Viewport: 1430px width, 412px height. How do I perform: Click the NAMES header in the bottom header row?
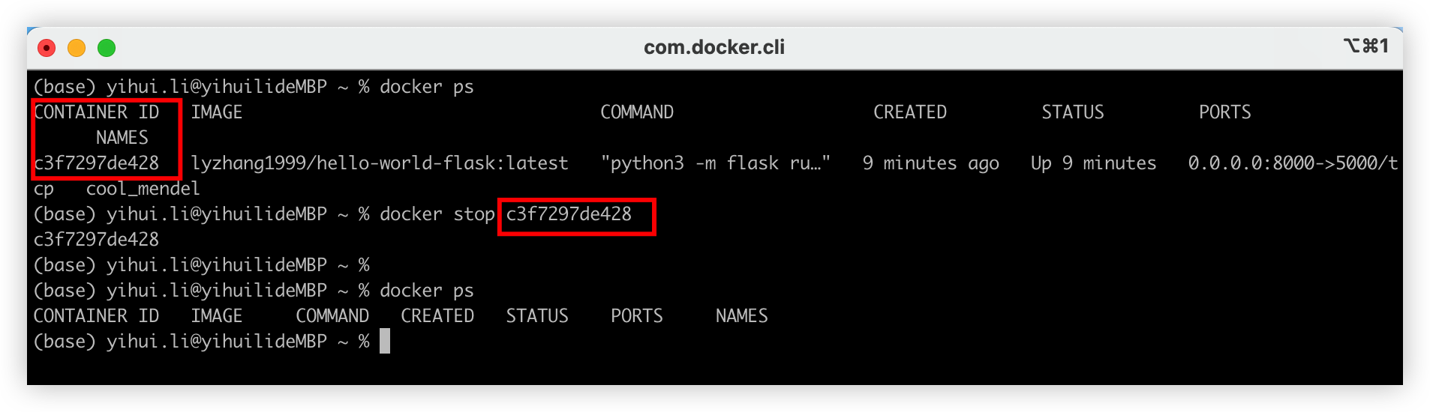point(741,316)
